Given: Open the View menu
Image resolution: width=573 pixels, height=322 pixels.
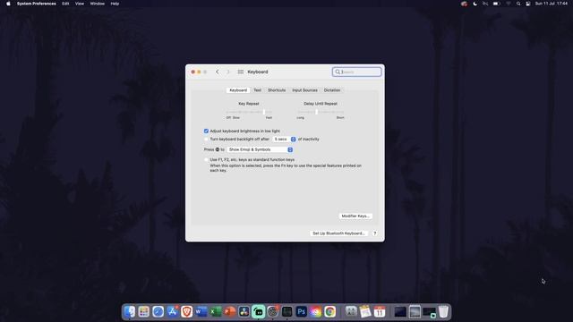Looking at the screenshot, I should pos(80,4).
